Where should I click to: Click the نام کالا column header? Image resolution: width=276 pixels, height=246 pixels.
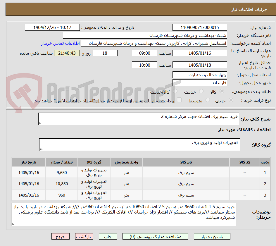pyautogui.click(x=186, y=162)
